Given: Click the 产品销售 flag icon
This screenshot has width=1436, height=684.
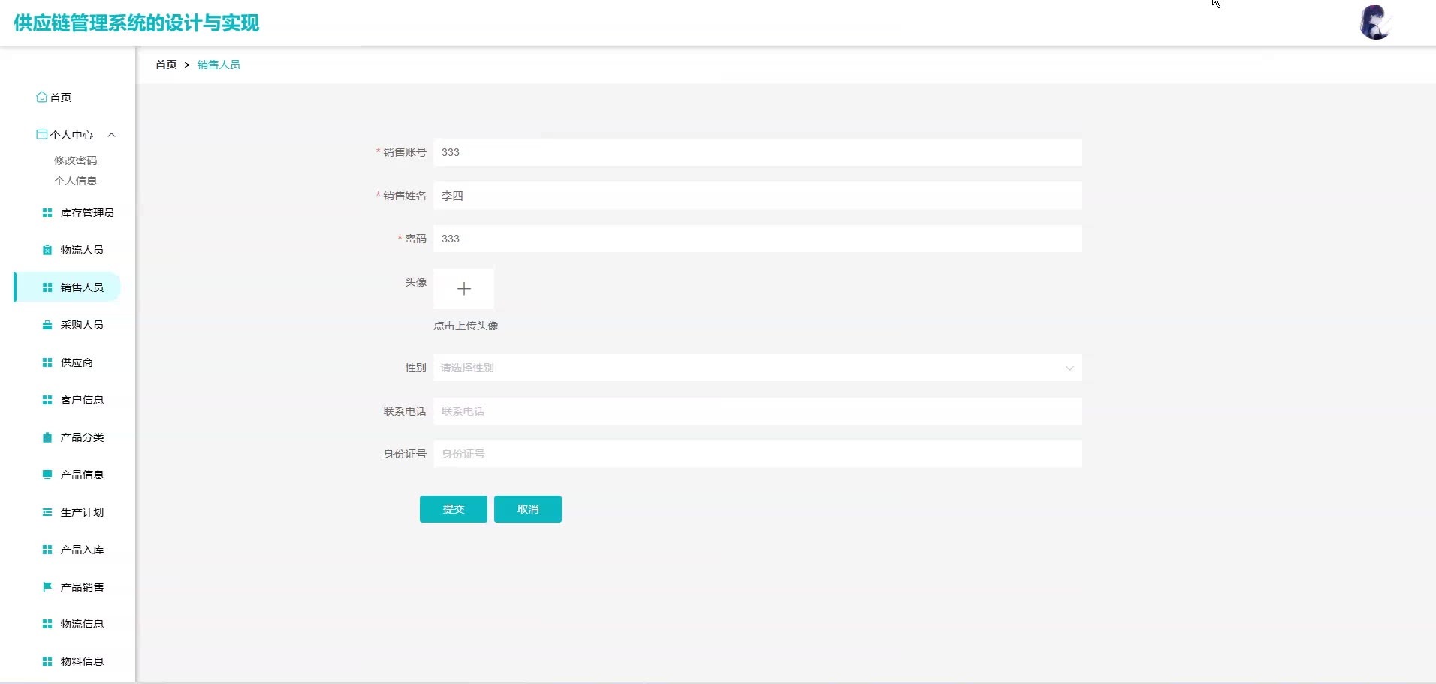Looking at the screenshot, I should coord(47,587).
